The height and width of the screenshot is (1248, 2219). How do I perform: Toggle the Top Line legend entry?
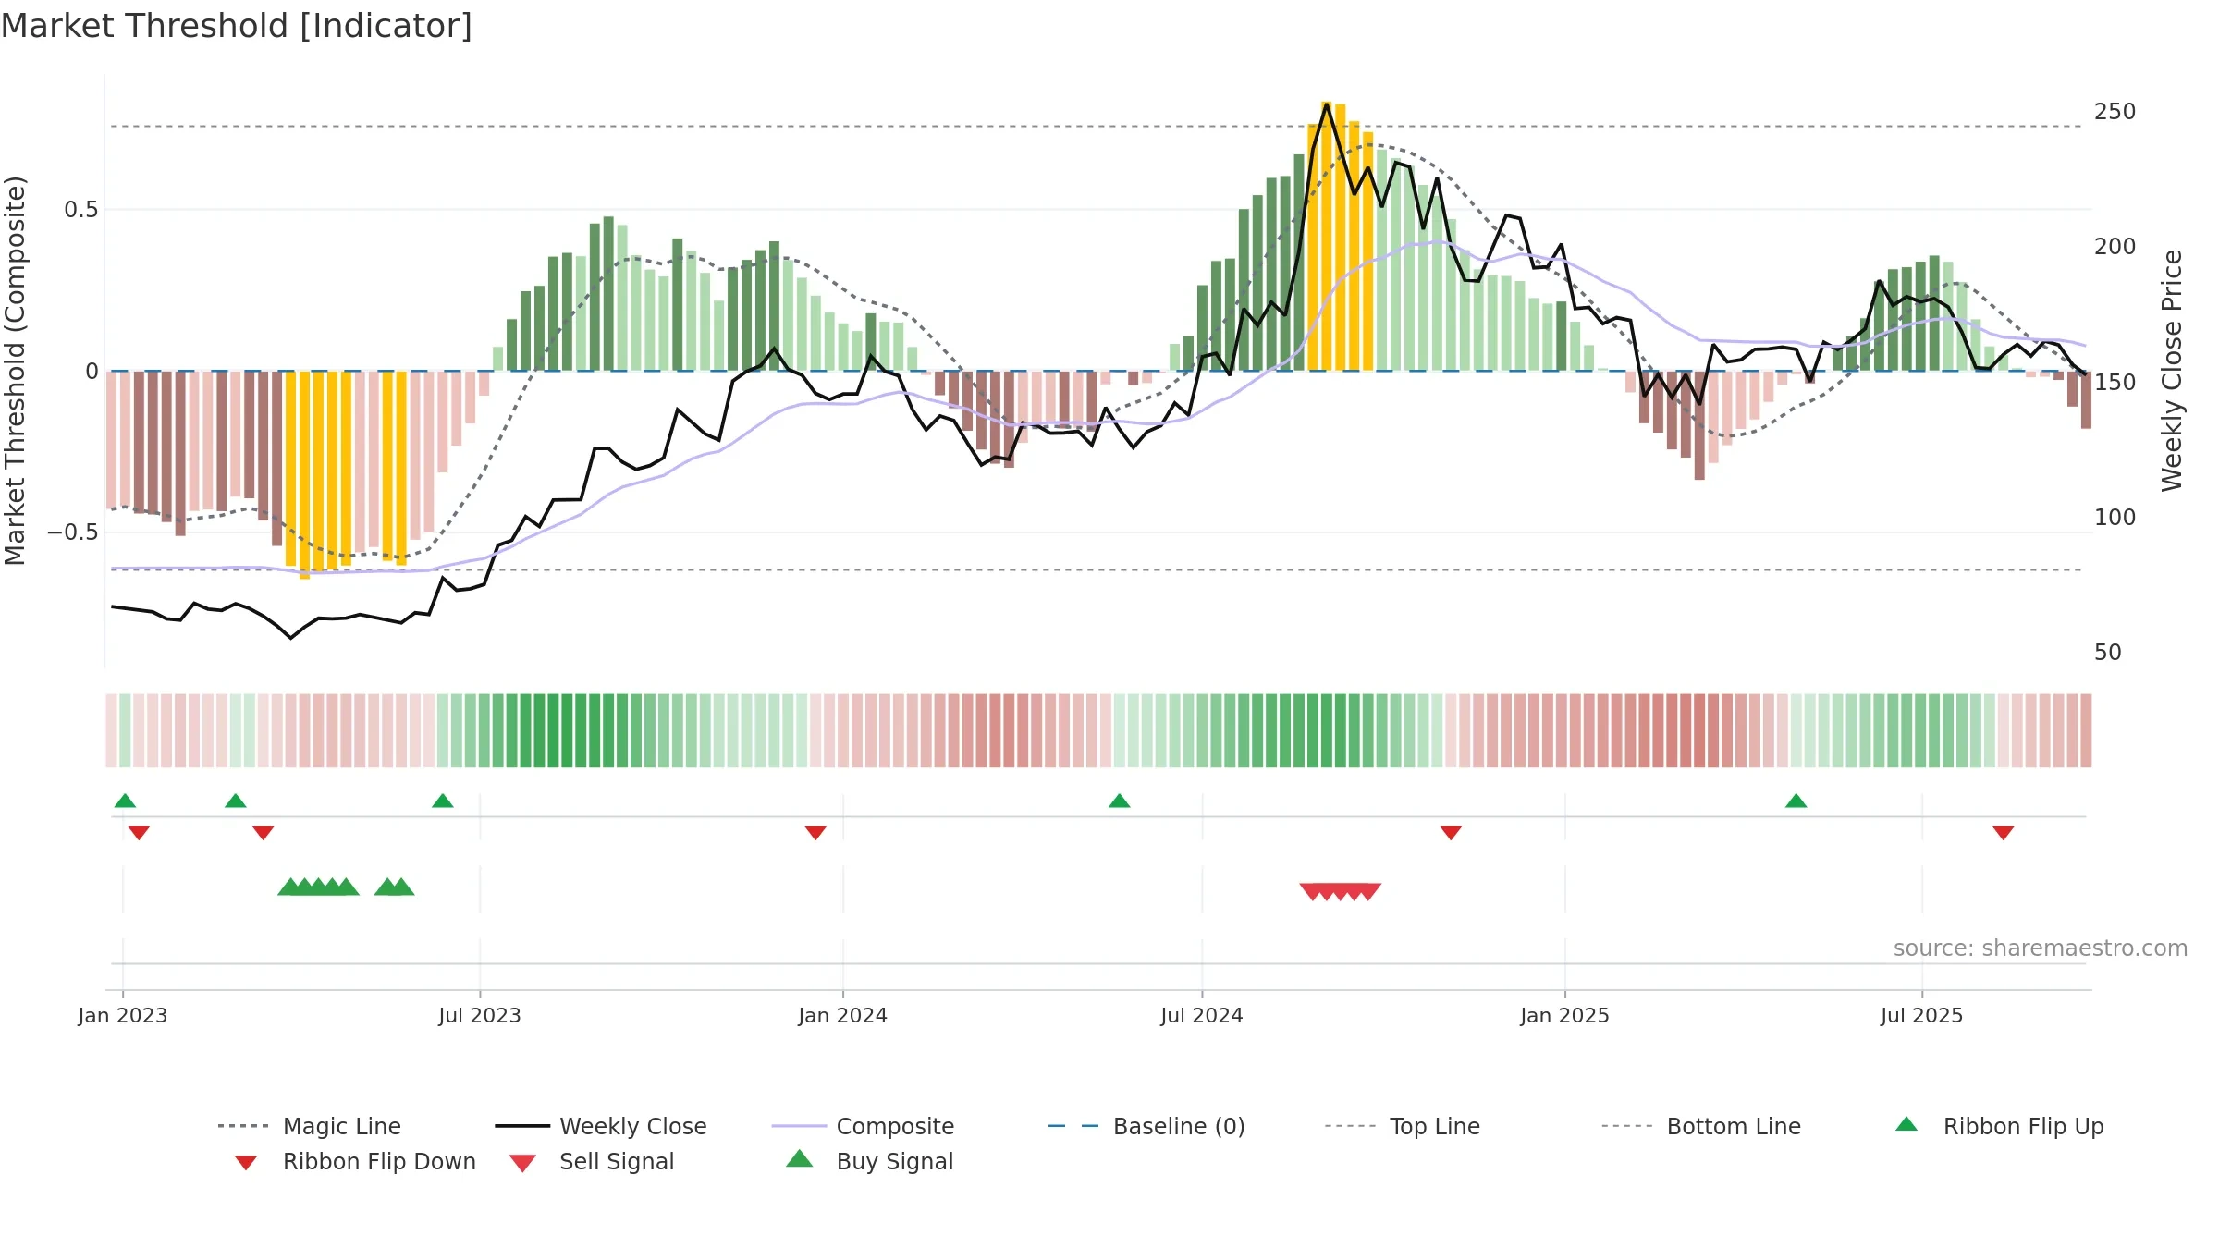pos(1403,1126)
